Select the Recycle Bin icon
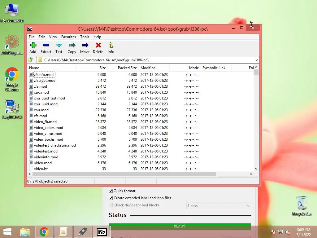Screen dimensions: 317x238 302,206
